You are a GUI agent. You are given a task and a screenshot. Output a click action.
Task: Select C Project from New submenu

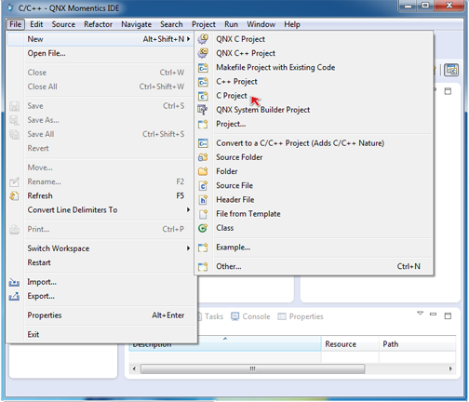[314, 96]
